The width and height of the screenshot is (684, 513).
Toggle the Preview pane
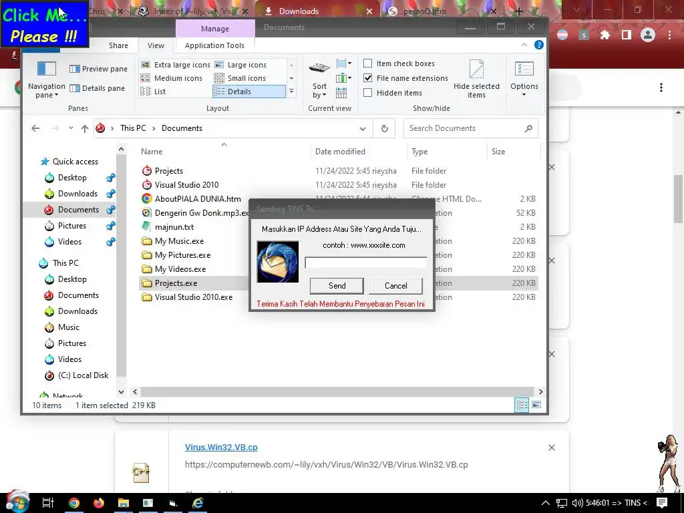point(99,69)
